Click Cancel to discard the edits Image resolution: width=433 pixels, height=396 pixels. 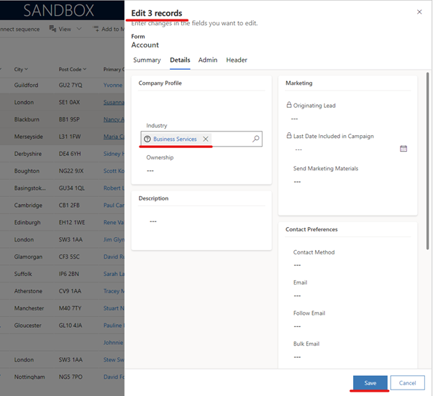407,383
